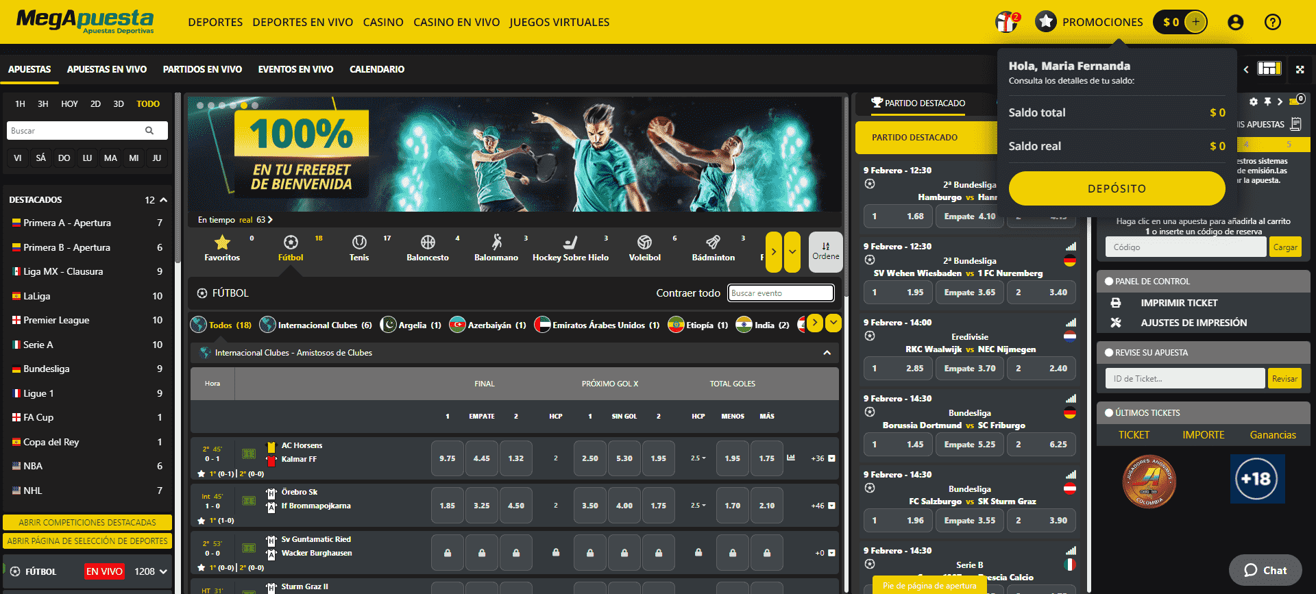Image resolution: width=1316 pixels, height=594 pixels.
Task: Select the HOY time filter
Action: click(x=69, y=104)
